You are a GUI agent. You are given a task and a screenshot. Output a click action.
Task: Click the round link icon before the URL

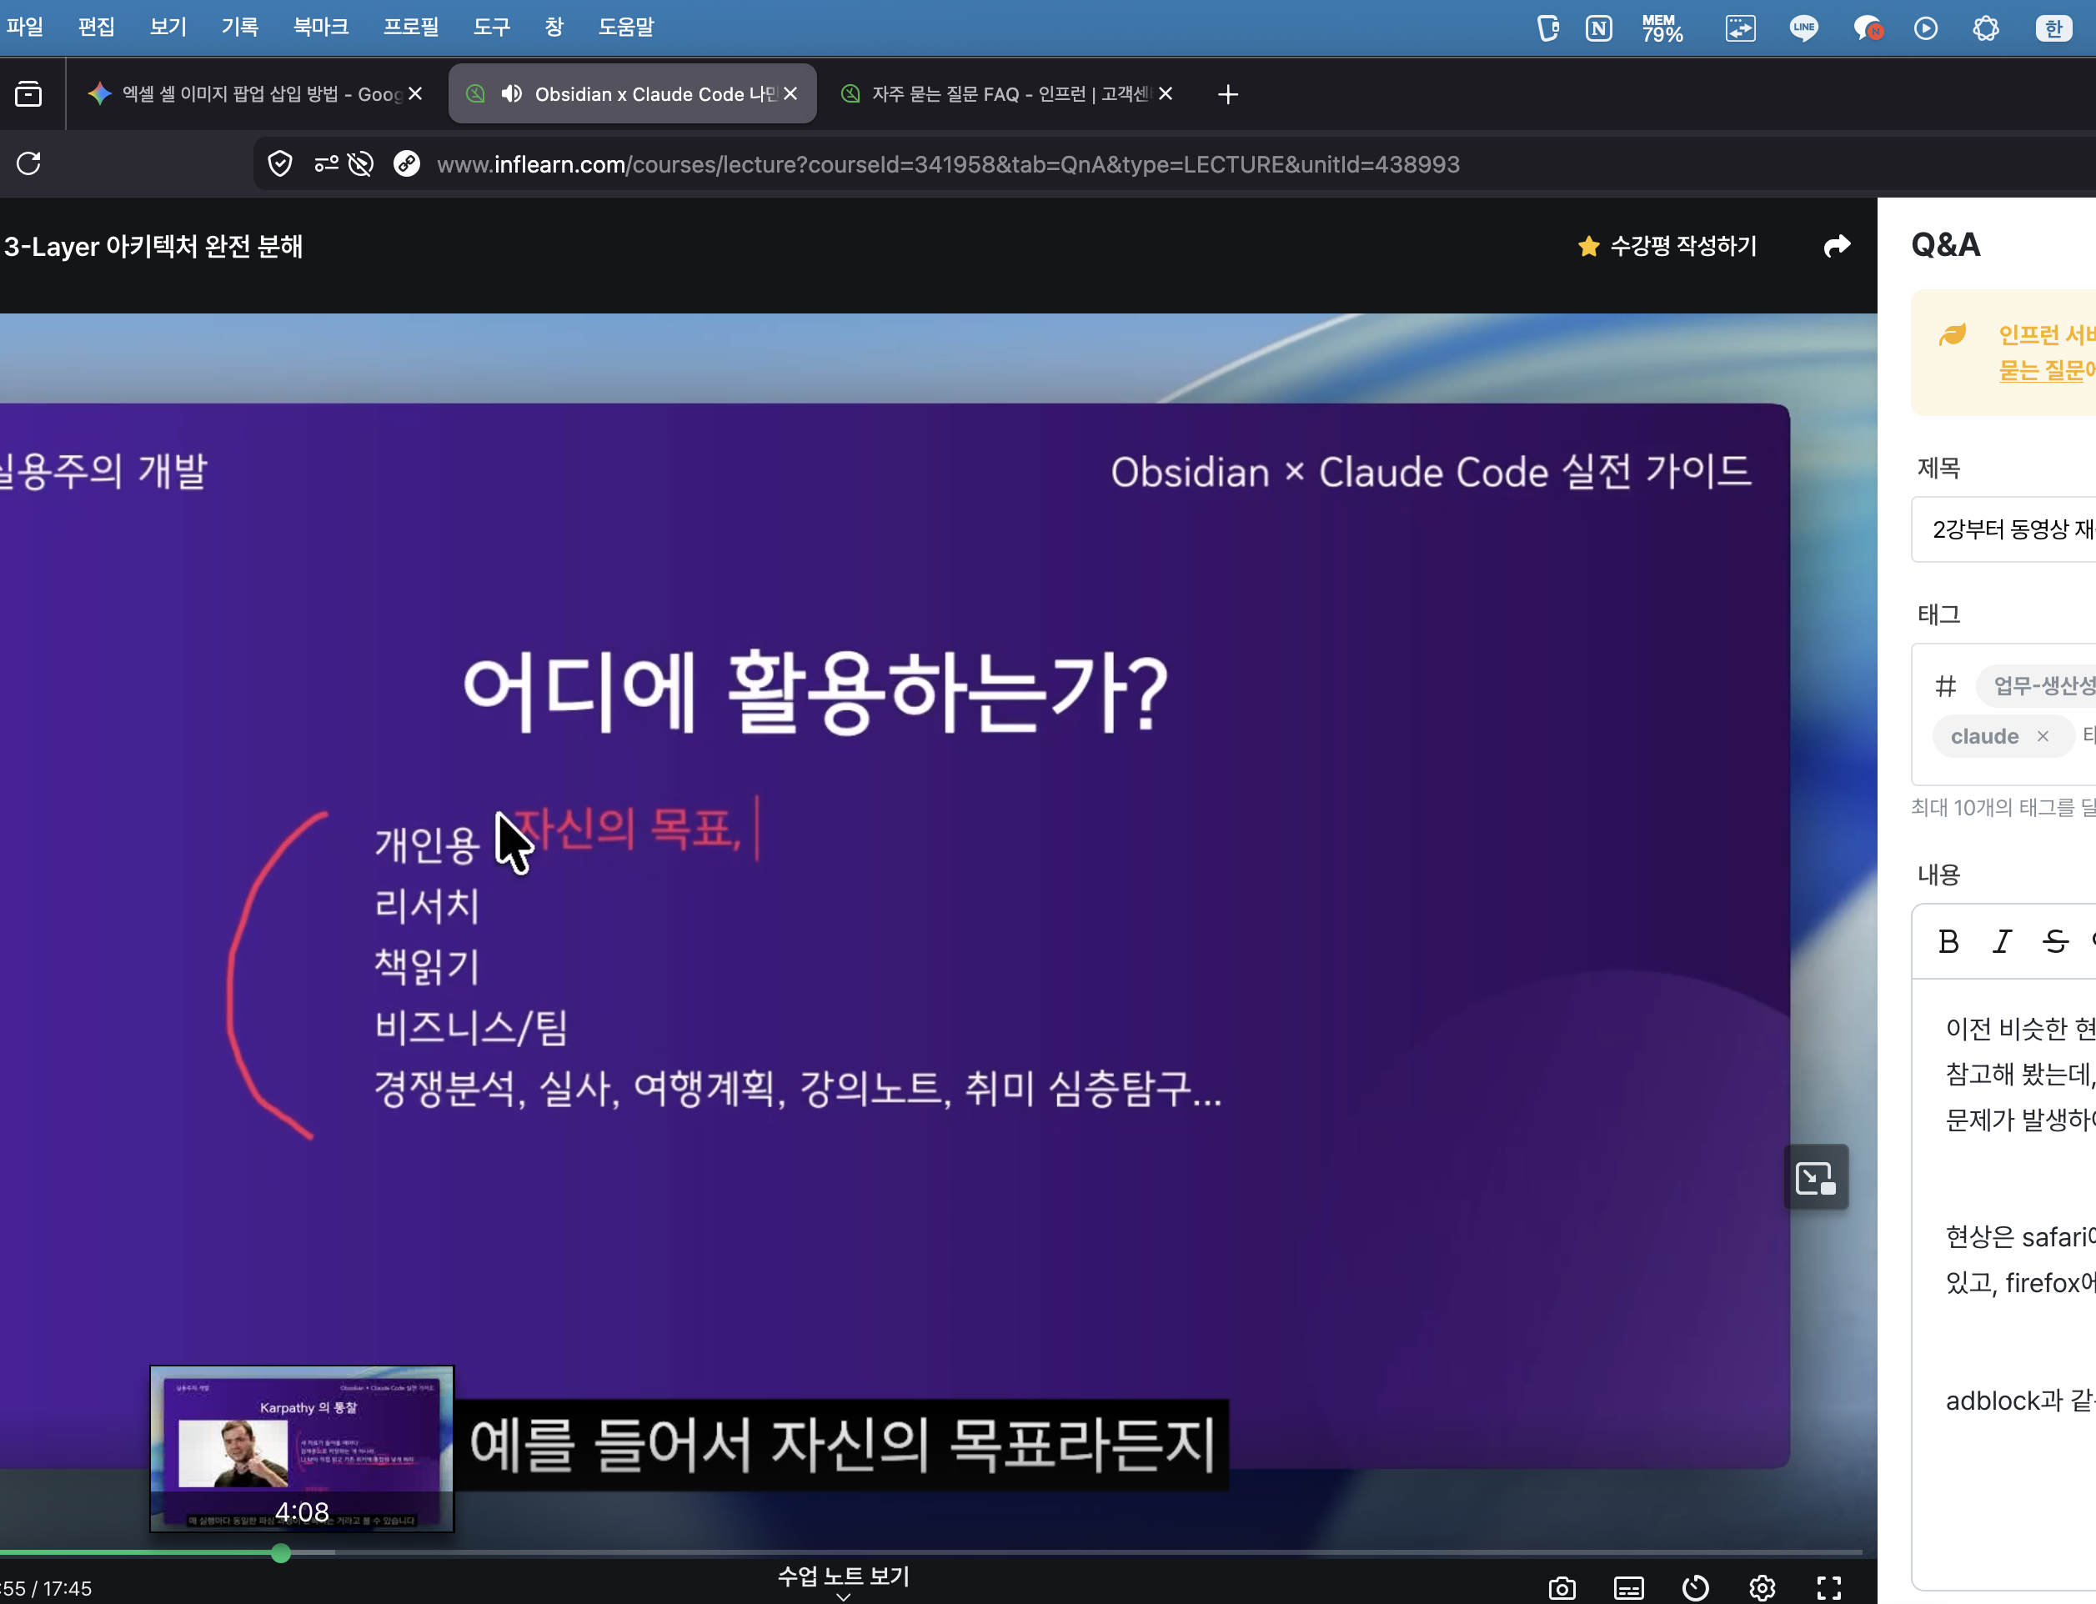407,164
